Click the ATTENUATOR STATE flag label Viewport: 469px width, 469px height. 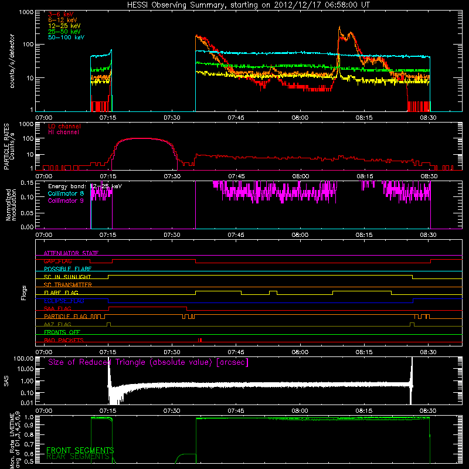click(x=71, y=253)
